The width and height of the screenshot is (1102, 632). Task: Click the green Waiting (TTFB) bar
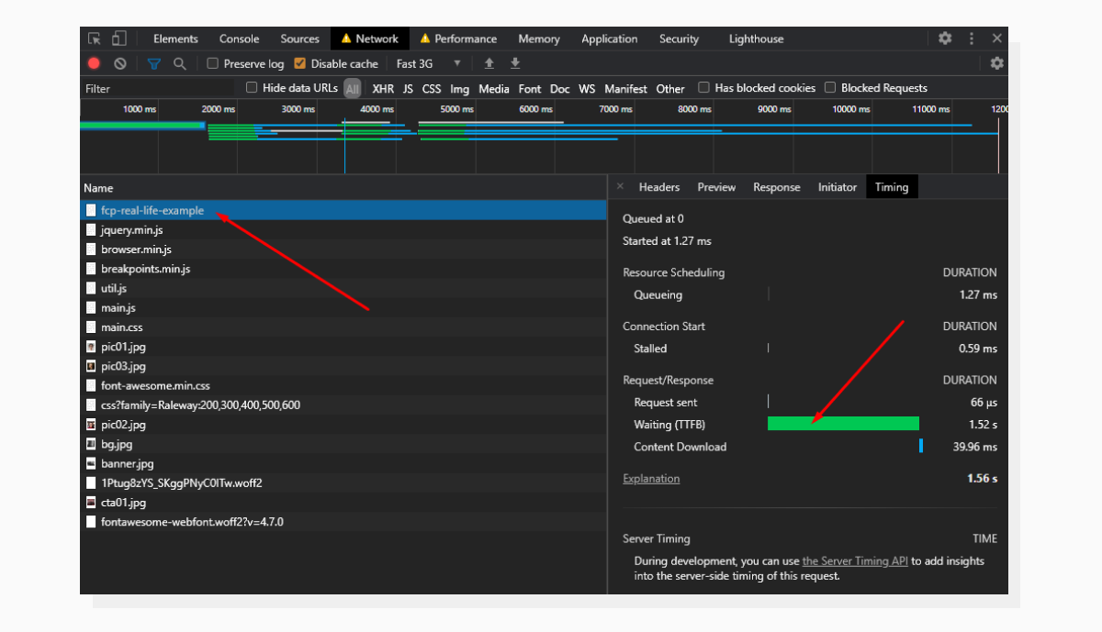tap(843, 423)
